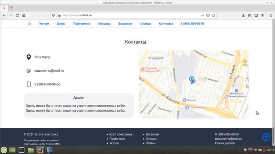Go back with the browser back arrow
Viewport: 275px width, 154px height.
4,15
